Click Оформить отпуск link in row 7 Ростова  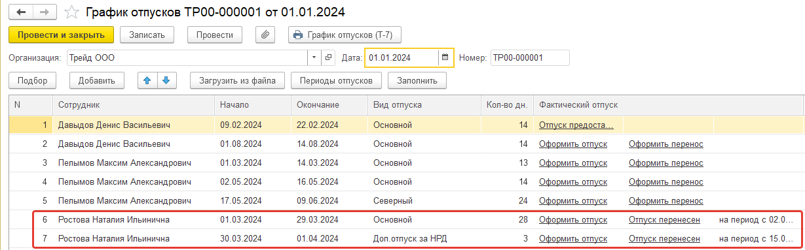(x=573, y=238)
